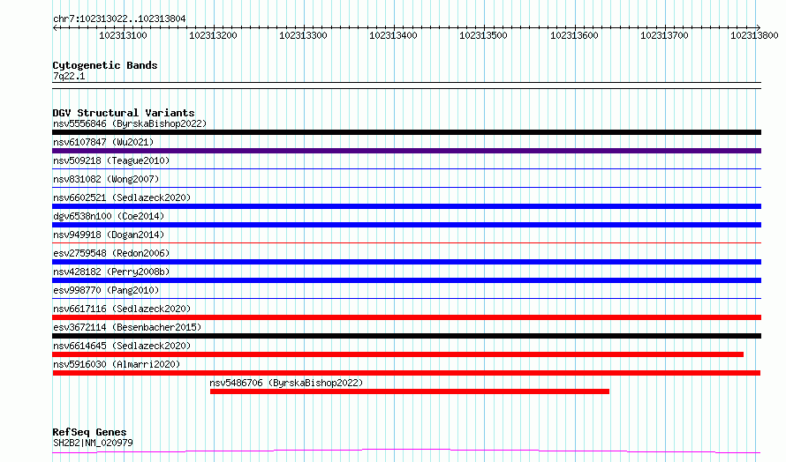Select dgv6538n100 (Coe2014) variant label

(109, 216)
